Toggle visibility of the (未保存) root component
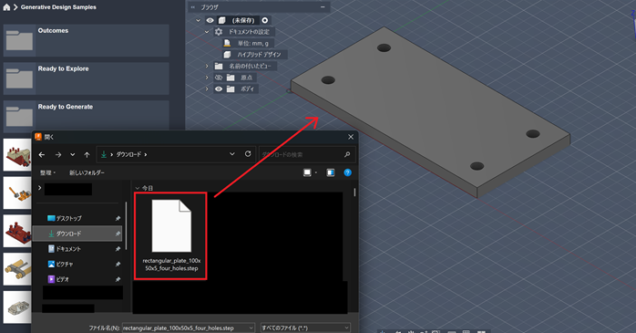636x333 pixels. point(210,20)
